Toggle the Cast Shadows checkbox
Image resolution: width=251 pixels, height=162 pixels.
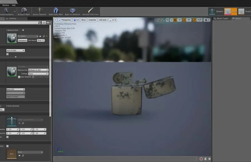(x=19, y=77)
